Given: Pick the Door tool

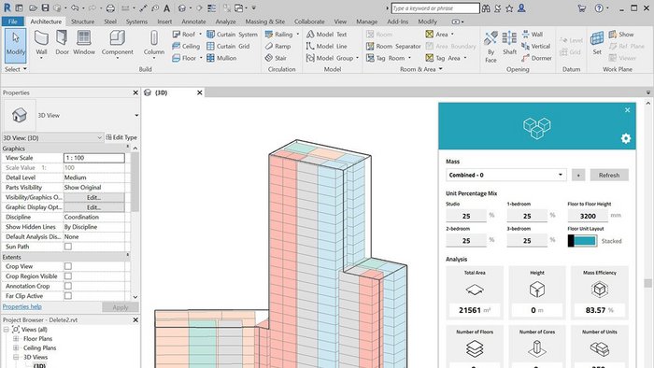Looking at the screenshot, I should (x=62, y=43).
